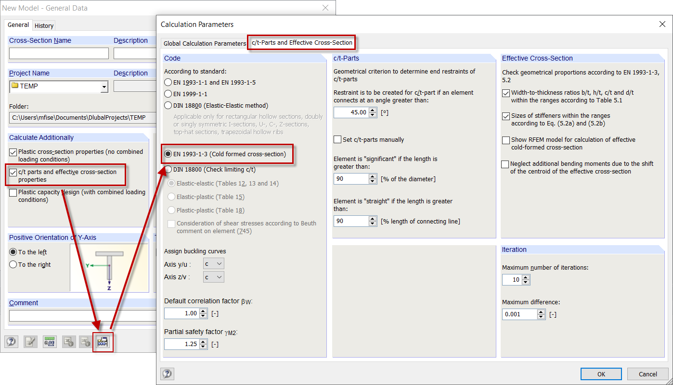Screen dimensions: 673x385
Task: Open the Axis z/v buckling curve dropdown
Action: point(213,277)
